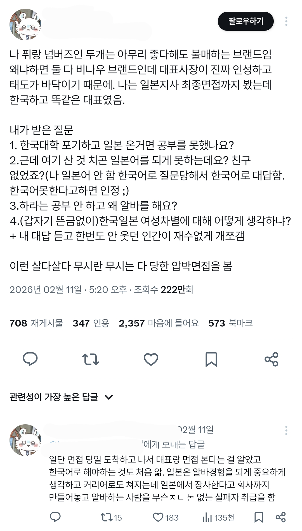The height and width of the screenshot is (531, 302).
Task: Open the 347 인용 quotes list
Action: click(x=91, y=323)
